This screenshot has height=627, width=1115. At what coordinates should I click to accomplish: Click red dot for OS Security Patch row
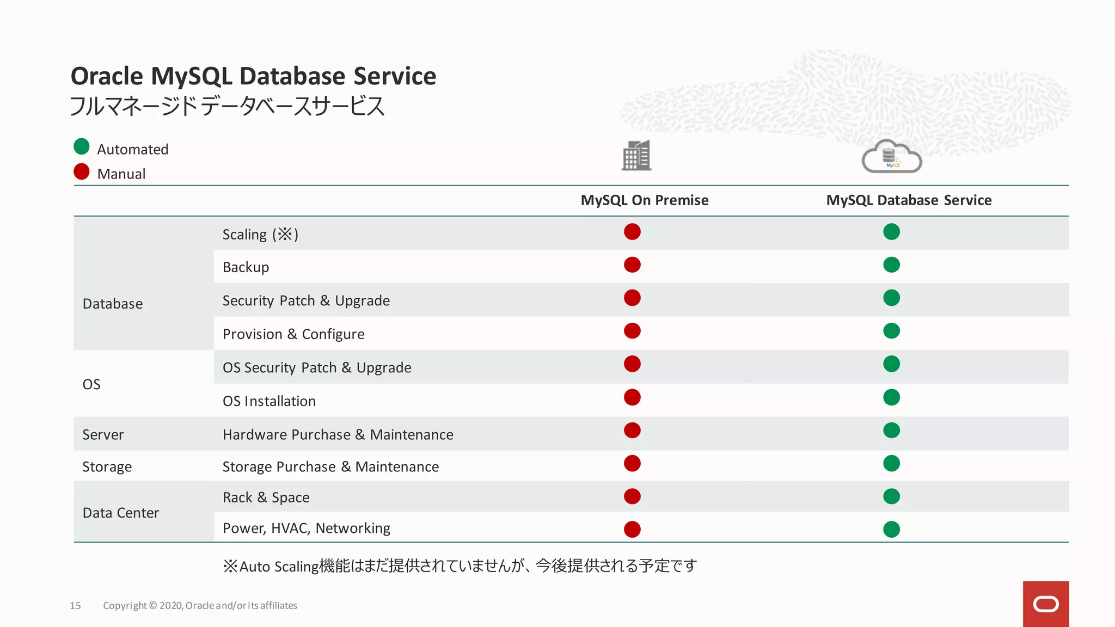632,364
